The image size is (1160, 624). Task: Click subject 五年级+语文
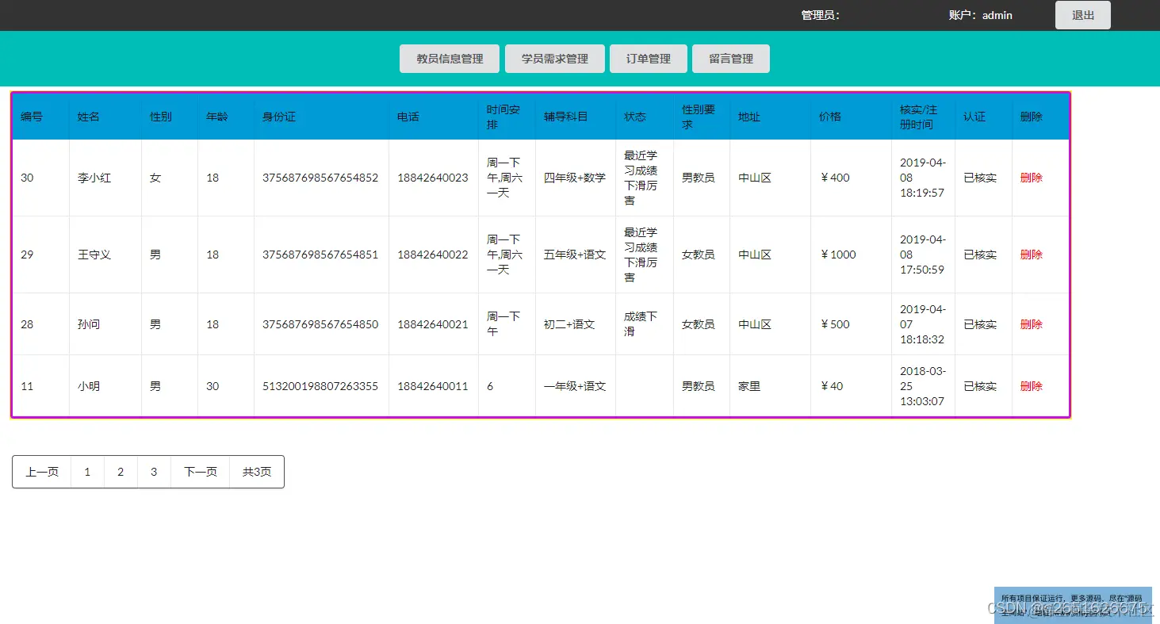(575, 255)
